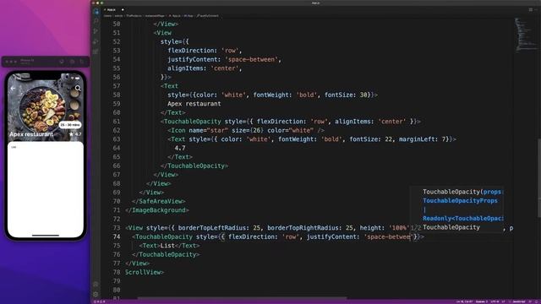This screenshot has height=304, width=541.
Task: Click 'Apex restaurant' text on line 59
Action: [x=194, y=104]
